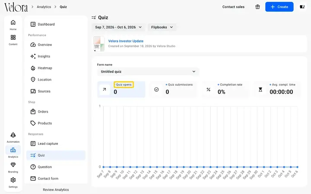
Task: Click Quiz in the breadcrumb
Action: pyautogui.click(x=63, y=7)
